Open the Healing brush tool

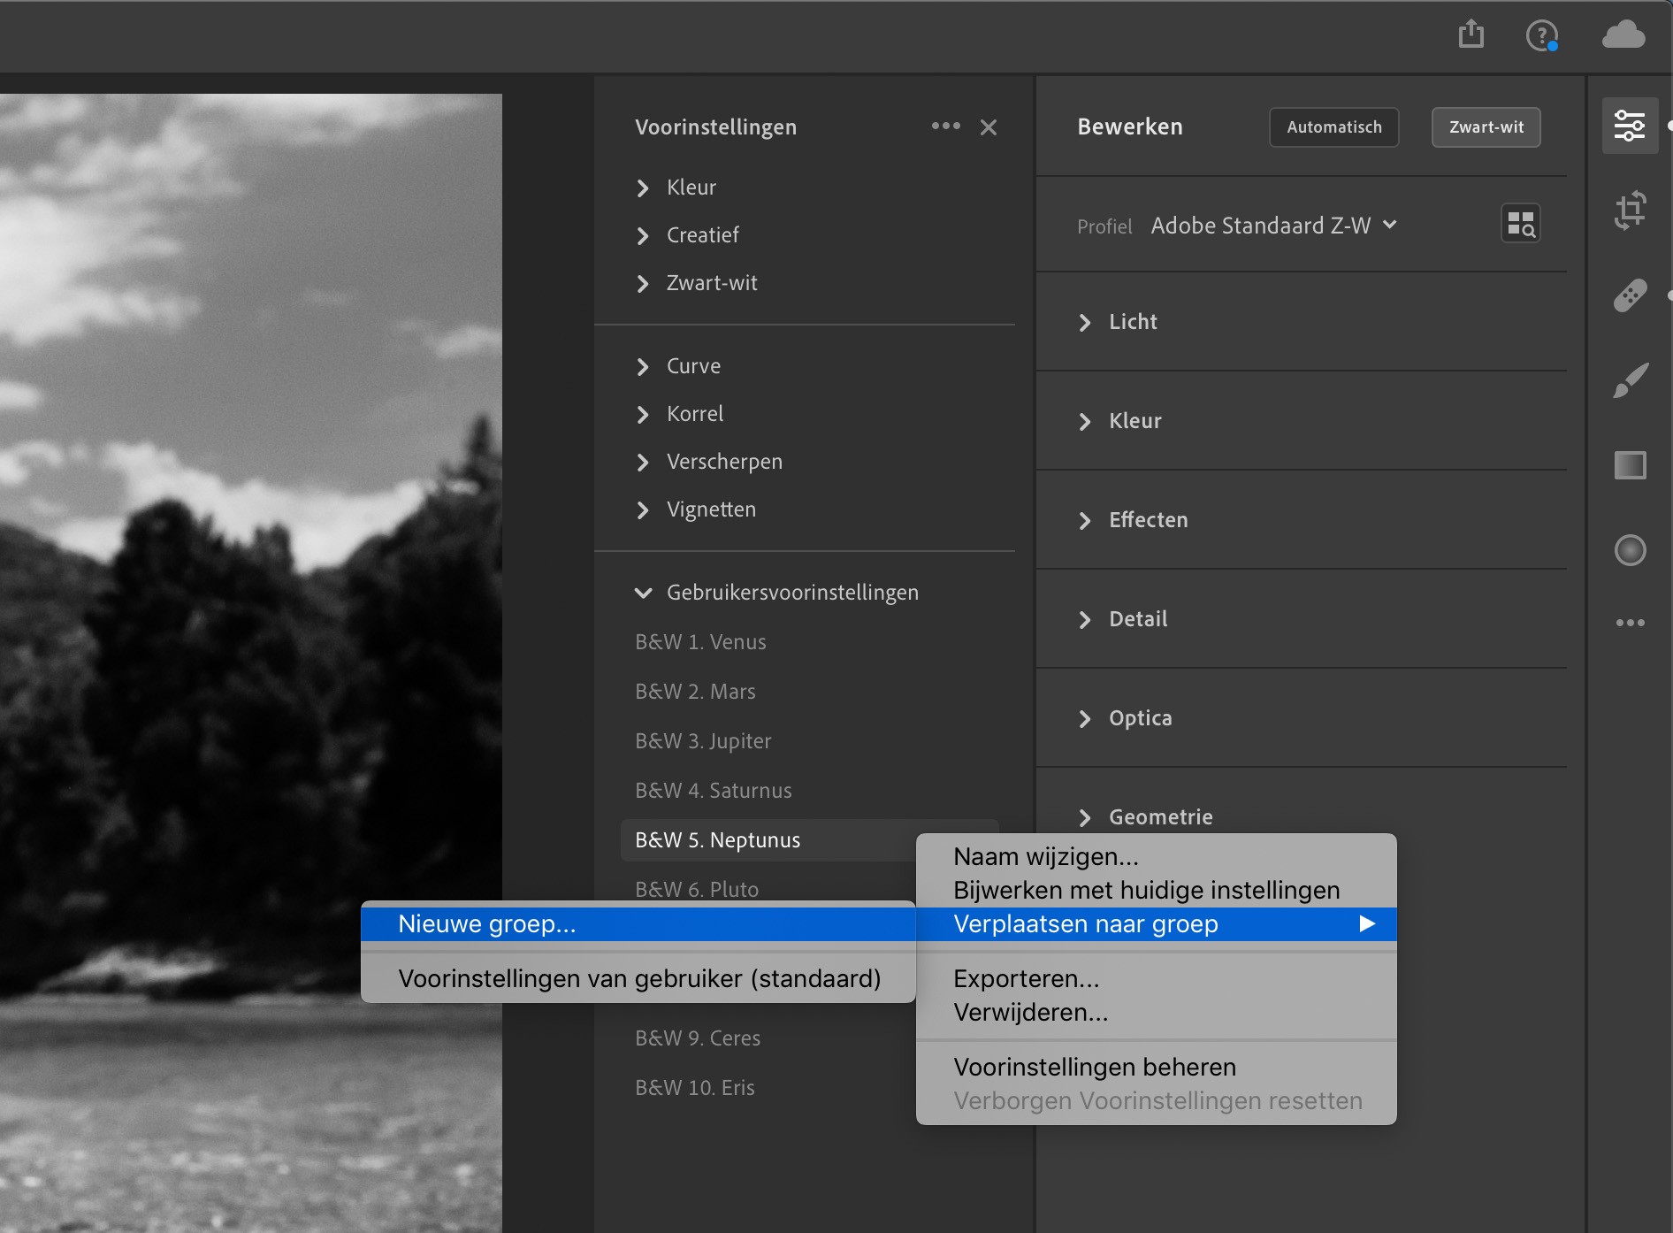coord(1631,295)
